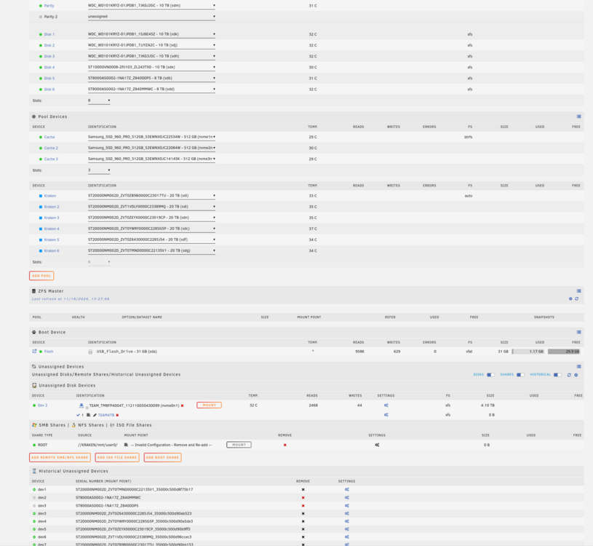Click the TEAM4TB mount point link

pos(106,415)
